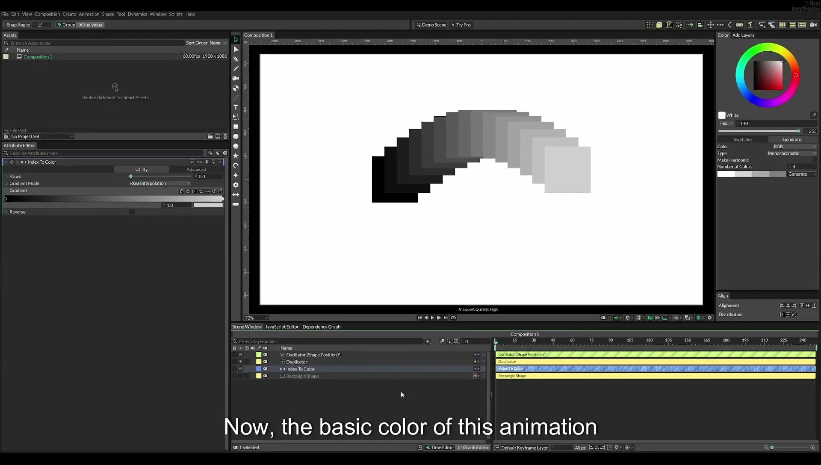Open the viewport zoom 72% dropdown

[x=256, y=318]
